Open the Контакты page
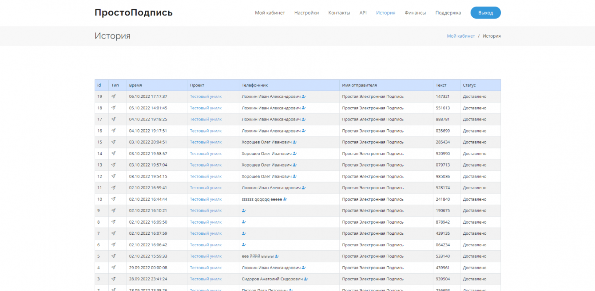The height and width of the screenshot is (291, 595). 339,13
